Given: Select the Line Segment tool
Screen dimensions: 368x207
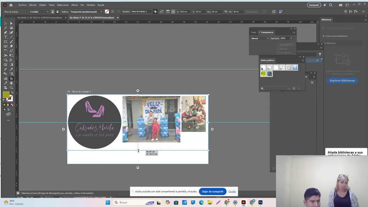Looking at the screenshot, I should tap(11, 37).
